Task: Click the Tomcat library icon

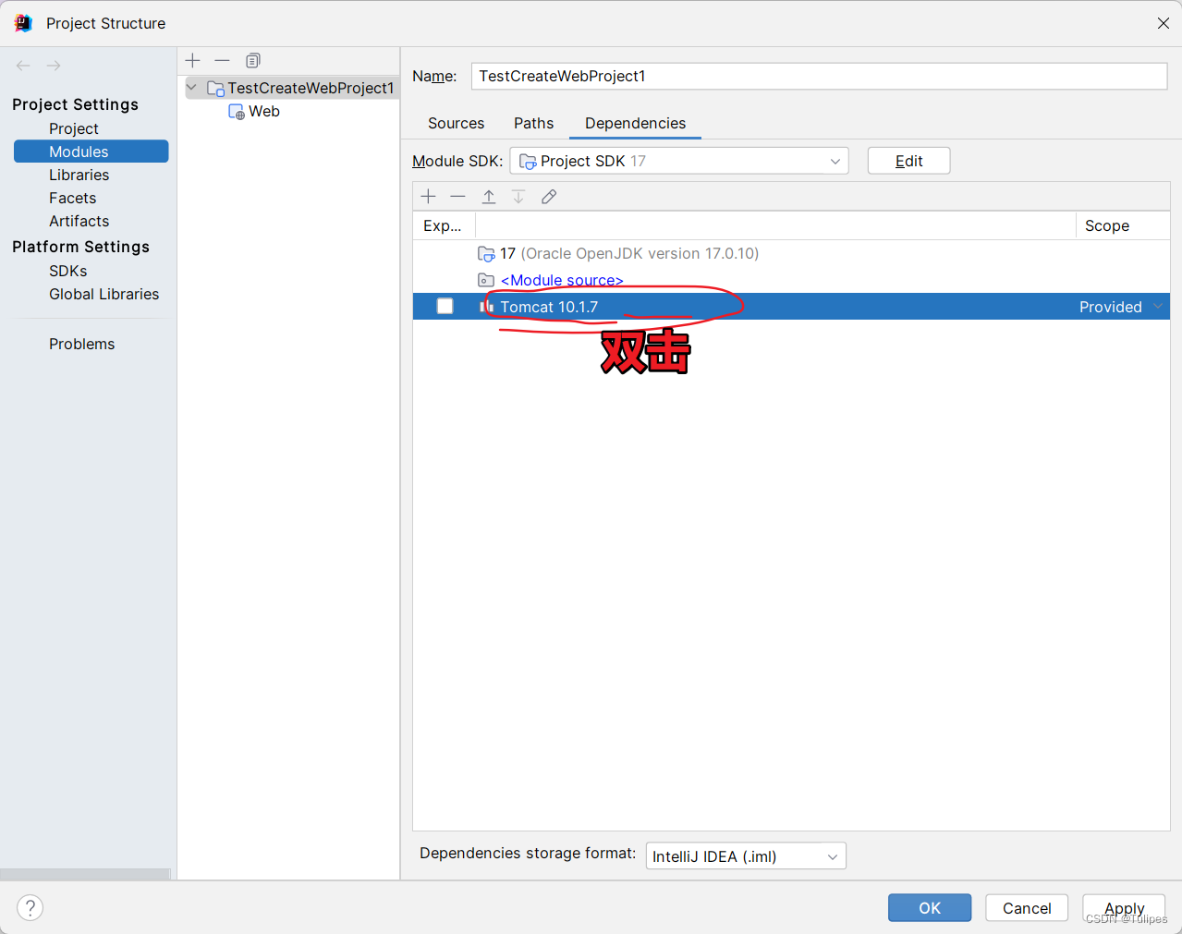Action: (486, 307)
